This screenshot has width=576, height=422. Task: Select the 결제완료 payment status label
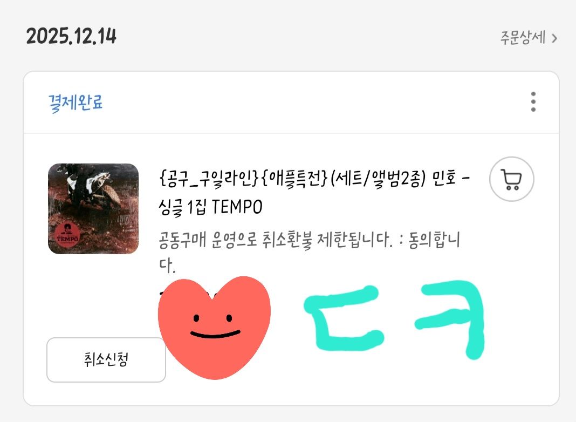[76, 103]
